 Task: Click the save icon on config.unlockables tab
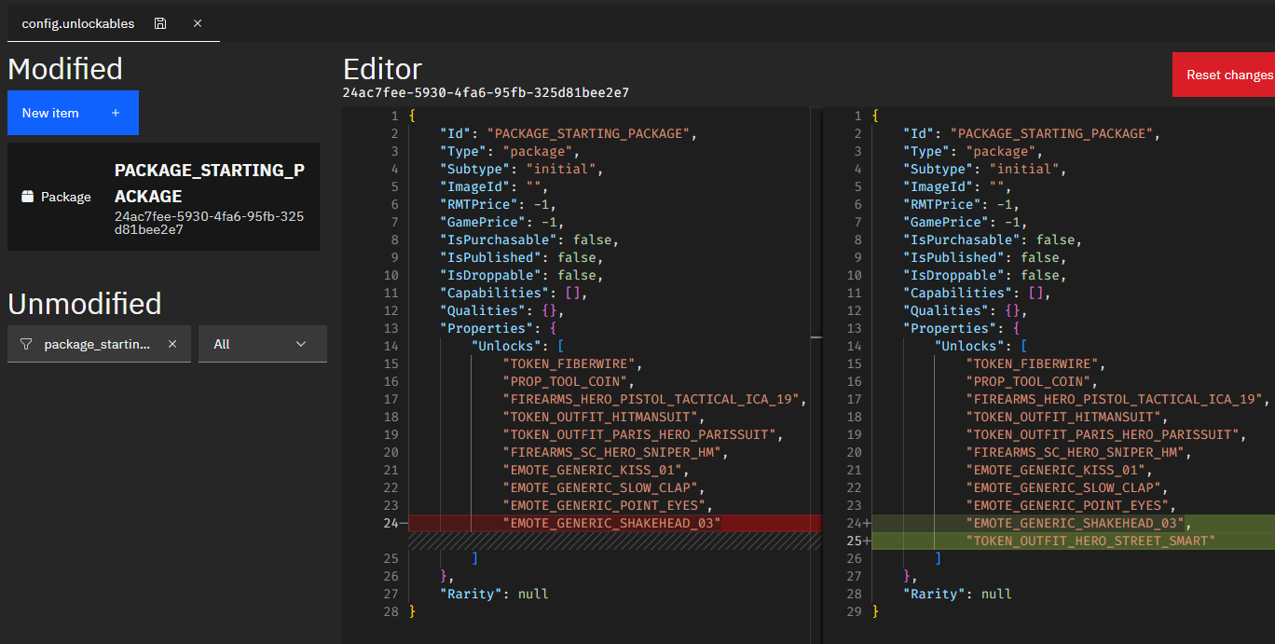pyautogui.click(x=160, y=23)
